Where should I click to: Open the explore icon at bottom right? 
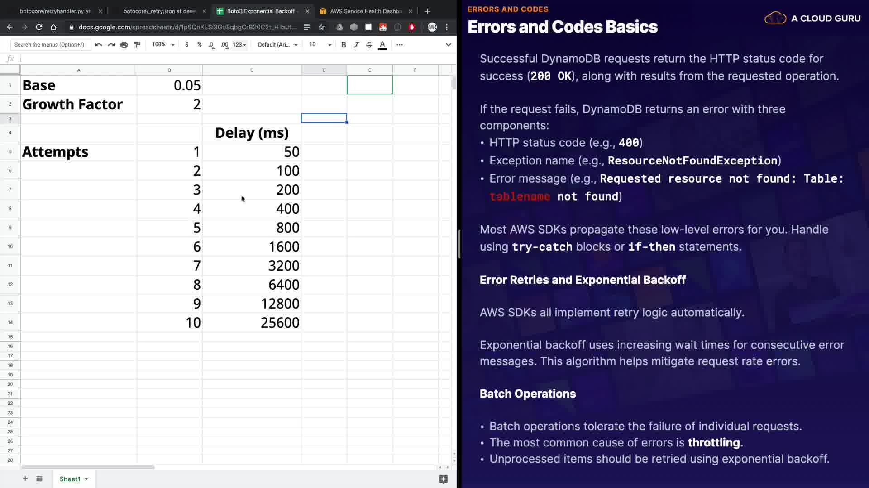(x=443, y=479)
